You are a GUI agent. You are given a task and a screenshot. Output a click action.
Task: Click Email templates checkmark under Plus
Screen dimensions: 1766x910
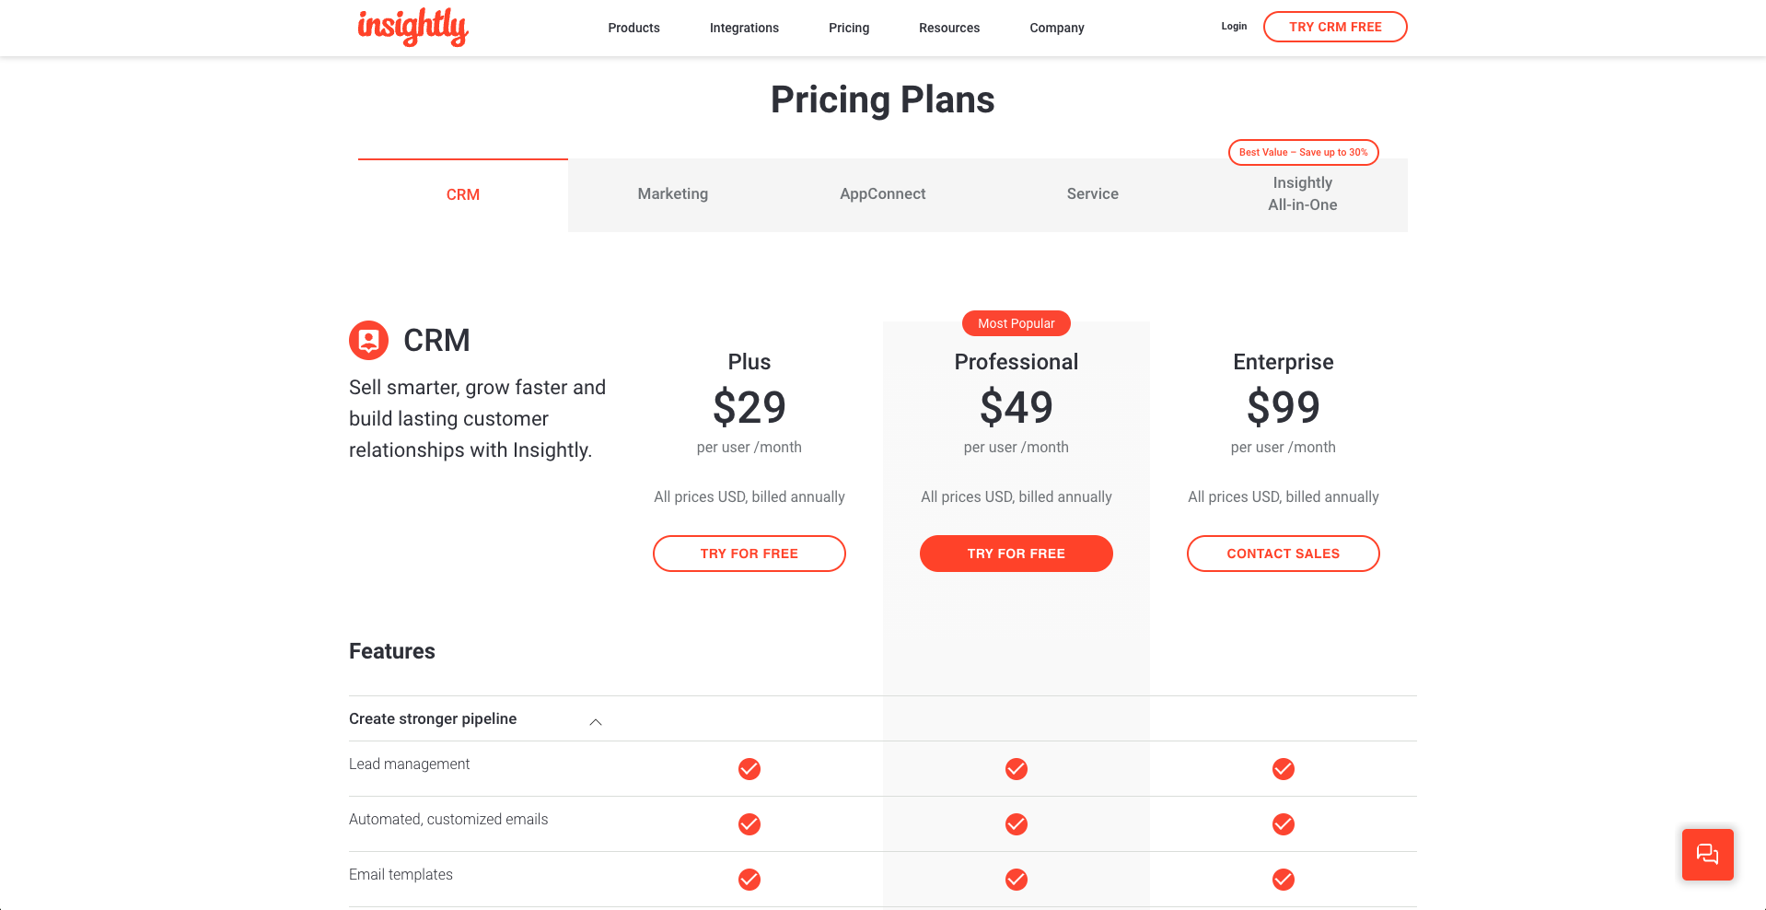pyautogui.click(x=749, y=880)
